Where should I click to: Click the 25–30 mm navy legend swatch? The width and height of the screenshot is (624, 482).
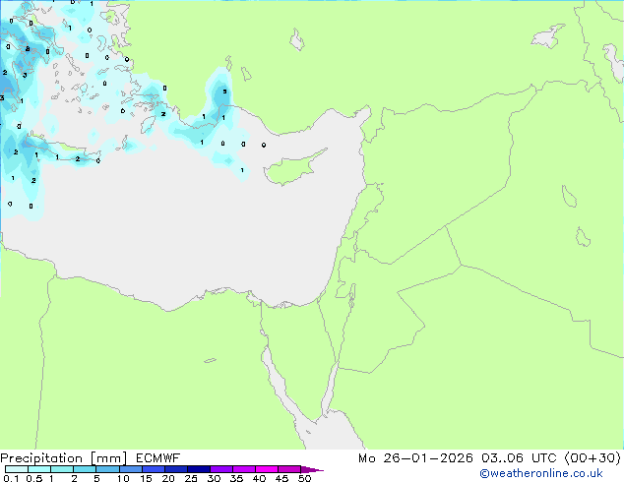[x=199, y=469]
